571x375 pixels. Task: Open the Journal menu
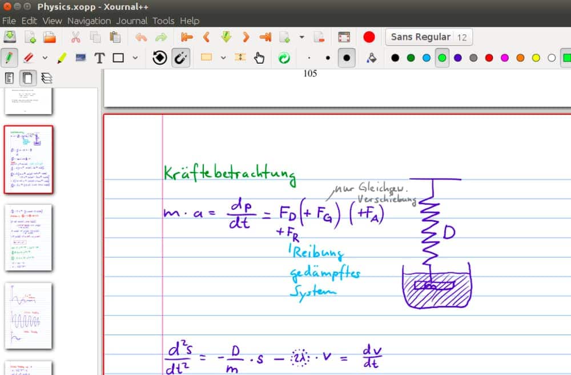[x=132, y=21]
